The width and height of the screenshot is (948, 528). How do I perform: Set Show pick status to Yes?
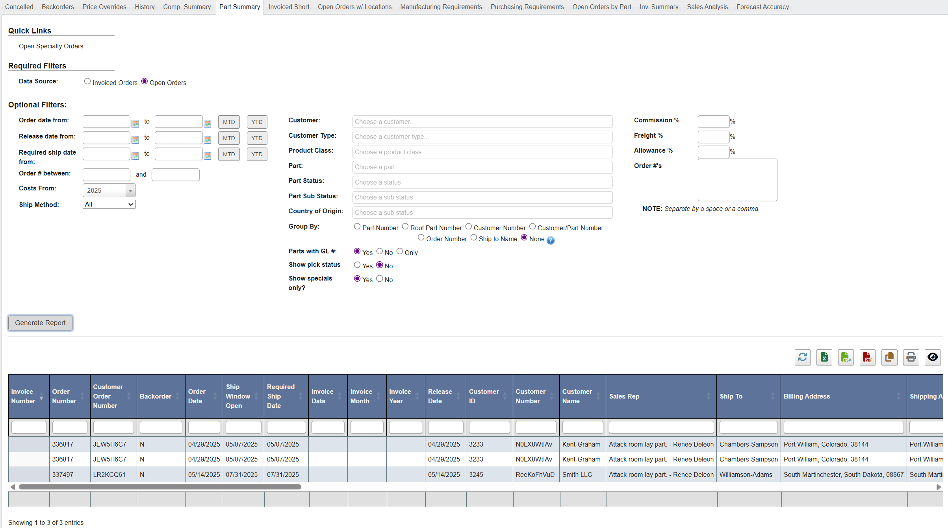(357, 264)
